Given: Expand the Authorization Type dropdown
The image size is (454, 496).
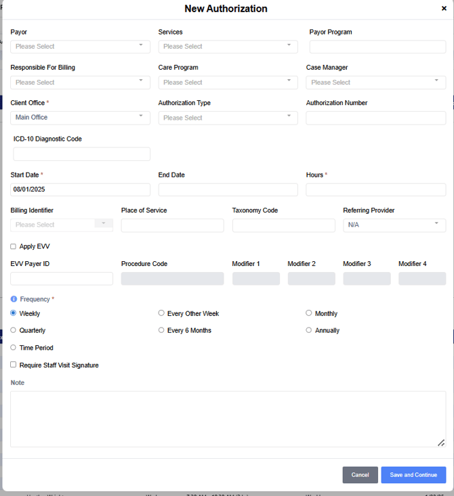Looking at the screenshot, I should [x=228, y=118].
